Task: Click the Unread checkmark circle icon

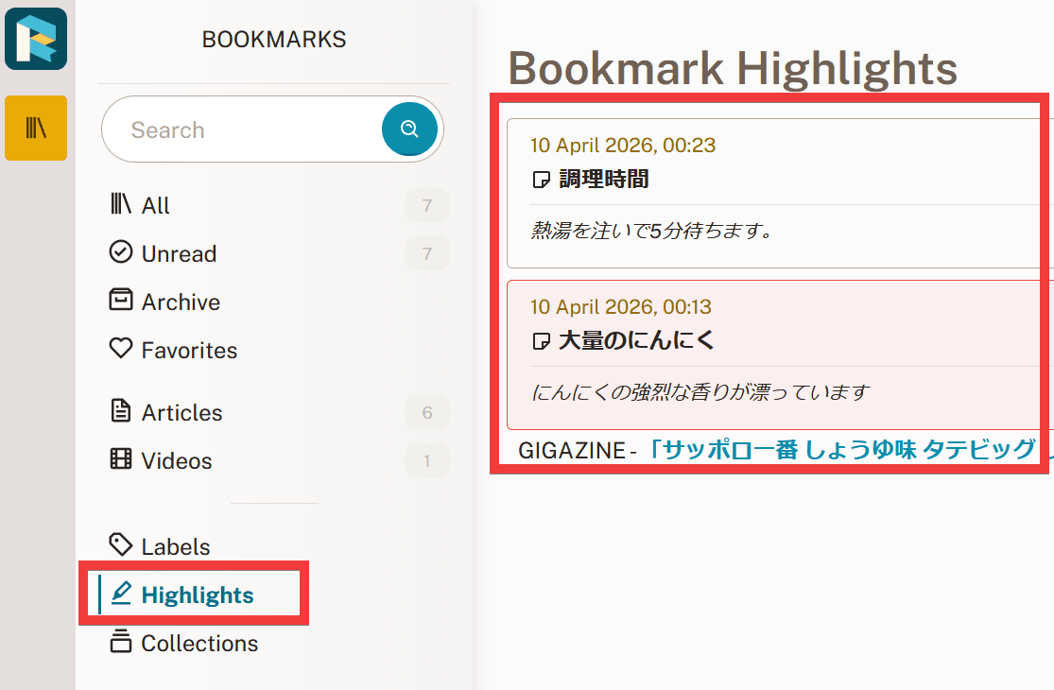Action: click(x=120, y=252)
